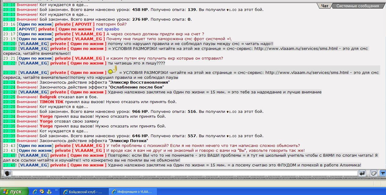Click the 23:16 timestamp
This screenshot has height=195, width=386.
tap(9, 24)
